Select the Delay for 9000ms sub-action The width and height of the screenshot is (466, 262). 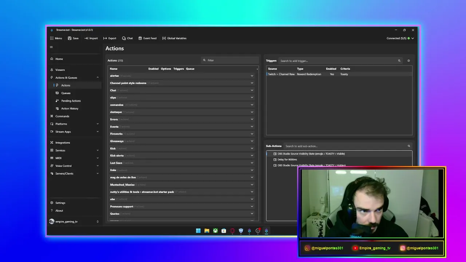[339, 160]
